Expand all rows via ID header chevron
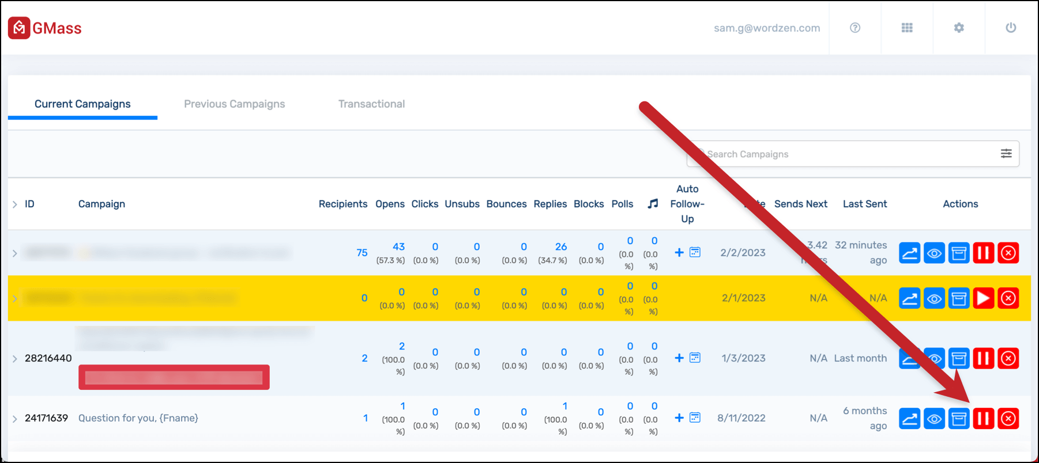Viewport: 1039px width, 463px height. (x=15, y=204)
